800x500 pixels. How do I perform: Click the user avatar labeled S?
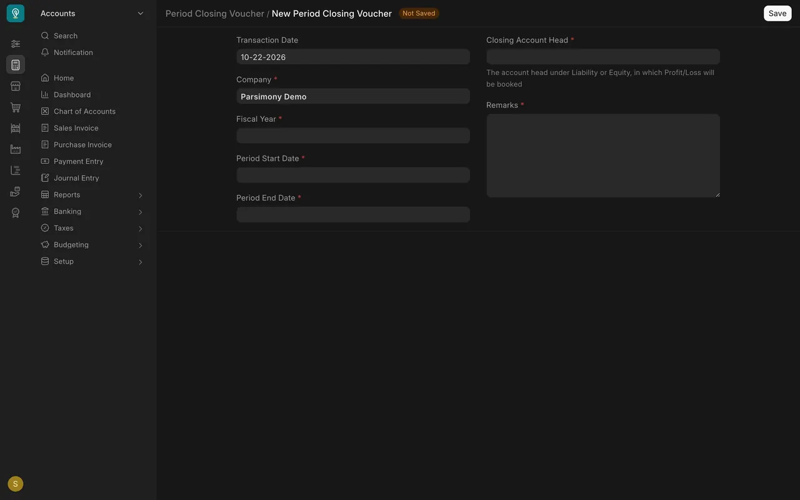point(16,484)
